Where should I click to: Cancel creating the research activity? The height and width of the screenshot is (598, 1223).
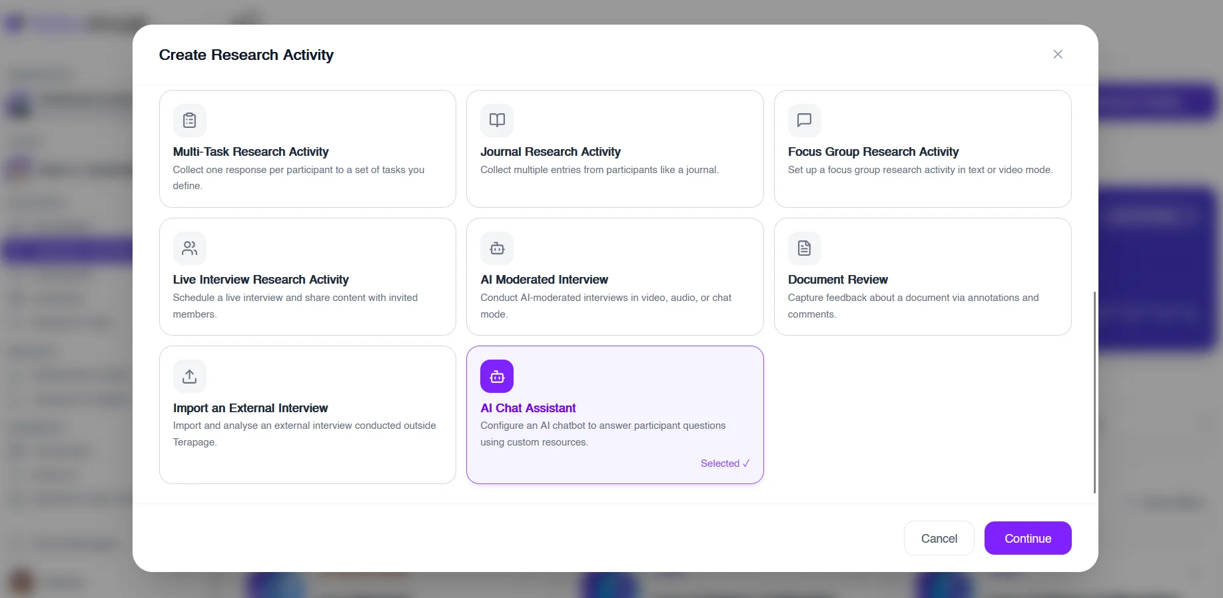tap(939, 538)
